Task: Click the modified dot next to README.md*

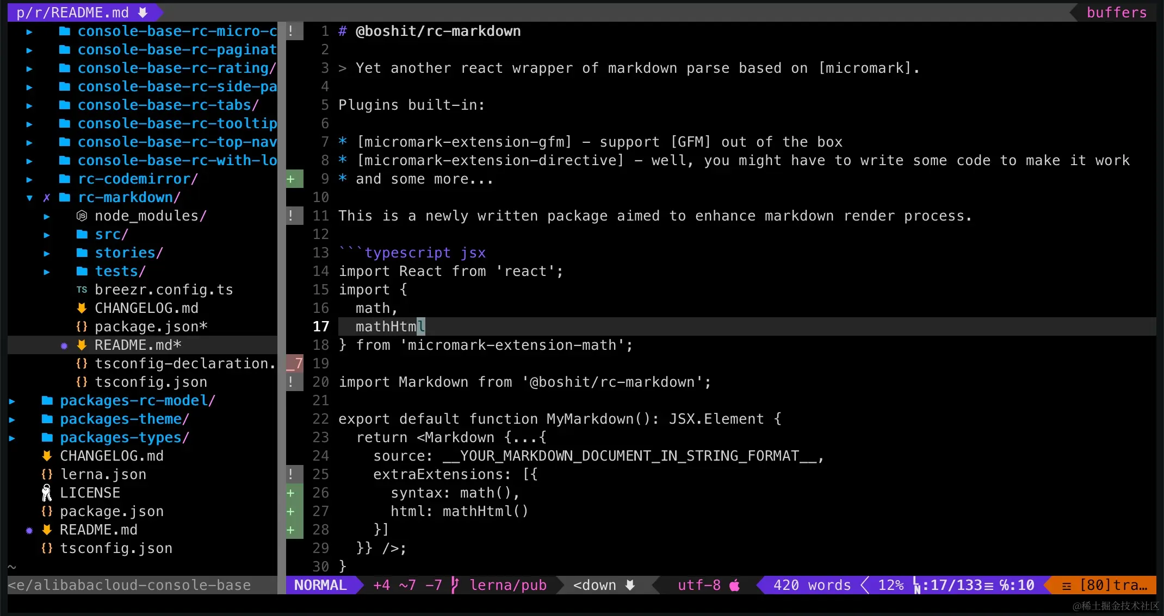Action: click(64, 344)
